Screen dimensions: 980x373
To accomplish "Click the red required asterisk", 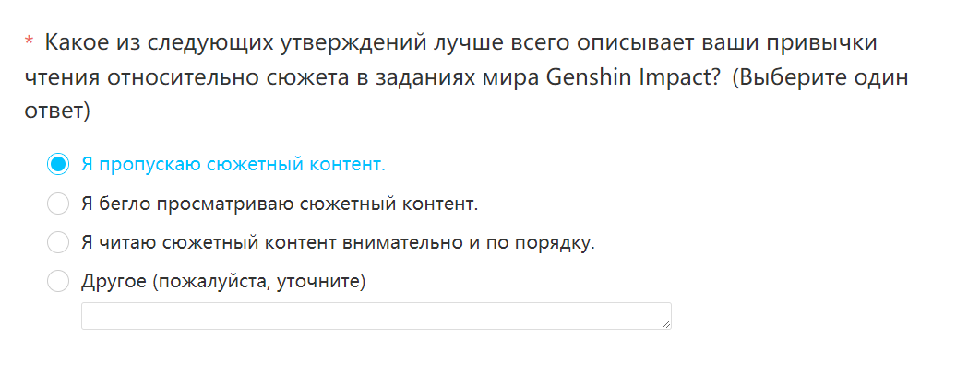I will coord(28,42).
